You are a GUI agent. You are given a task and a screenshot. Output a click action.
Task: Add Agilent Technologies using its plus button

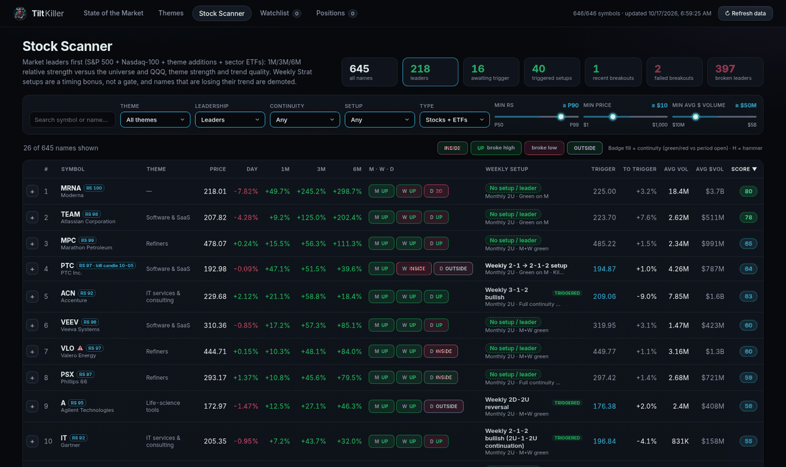[32, 406]
